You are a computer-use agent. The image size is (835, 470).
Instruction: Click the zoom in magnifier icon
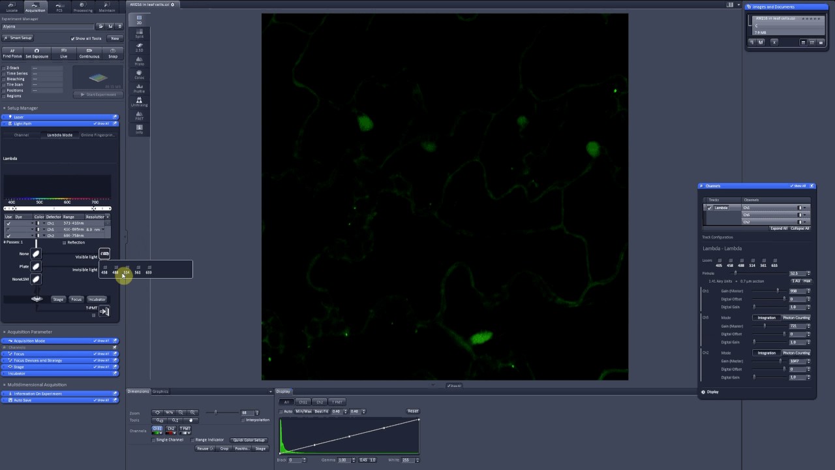coord(193,413)
